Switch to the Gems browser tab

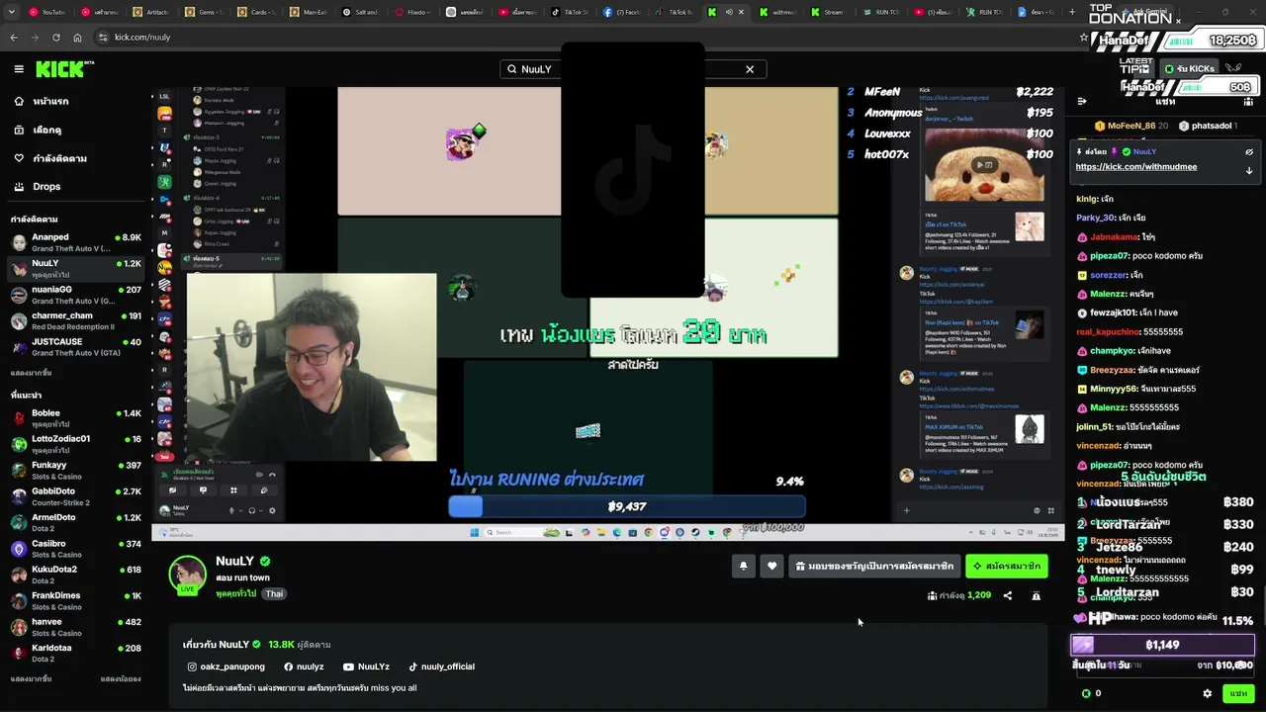(204, 12)
